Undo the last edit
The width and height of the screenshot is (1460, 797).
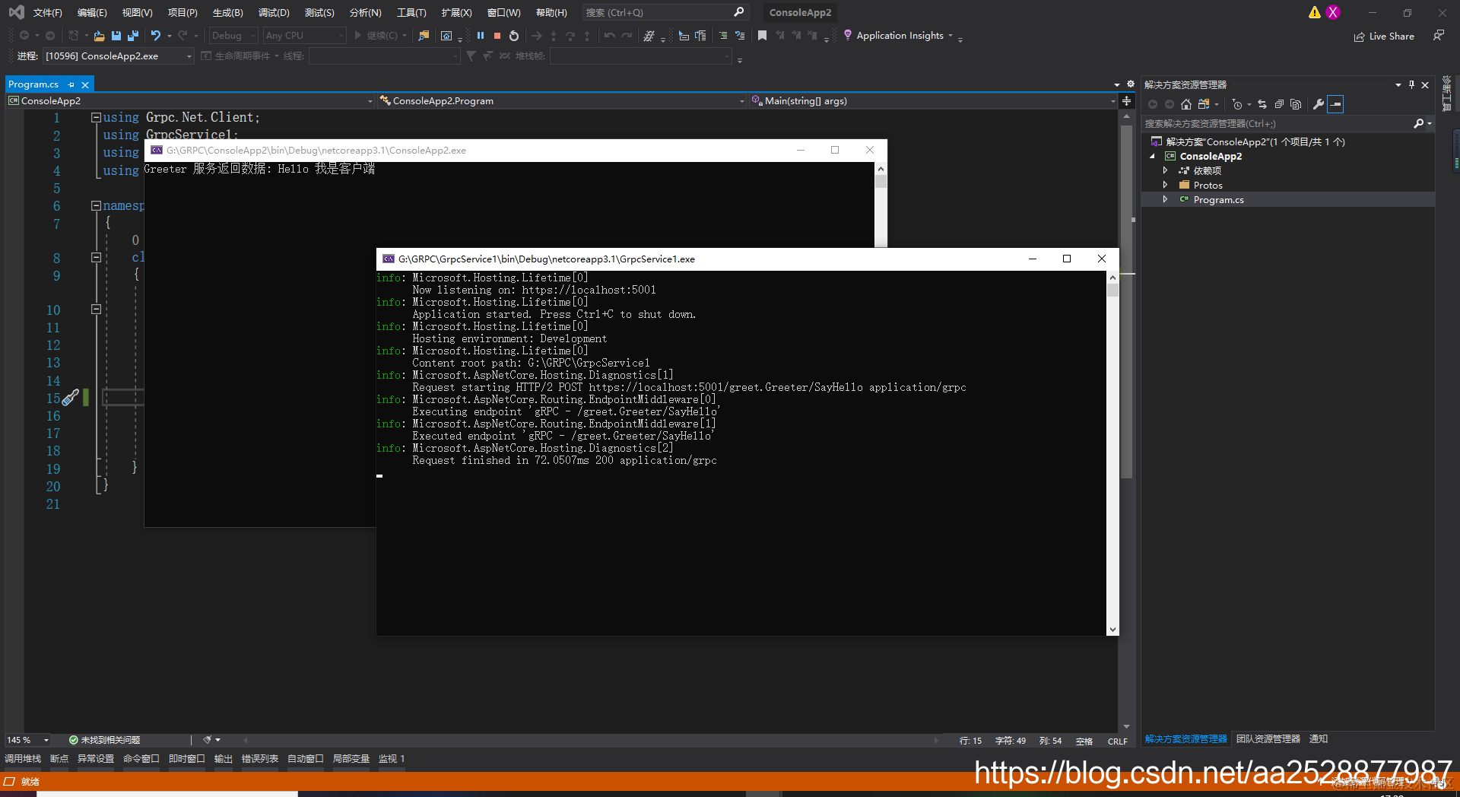156,36
